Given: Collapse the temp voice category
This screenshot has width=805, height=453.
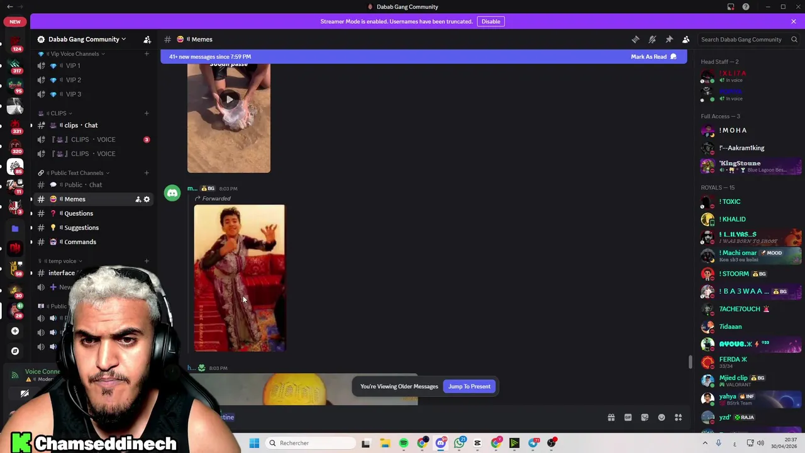Looking at the screenshot, I should (62, 260).
